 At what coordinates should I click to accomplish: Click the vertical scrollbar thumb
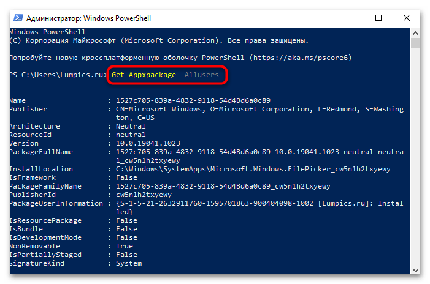pyautogui.click(x=415, y=43)
